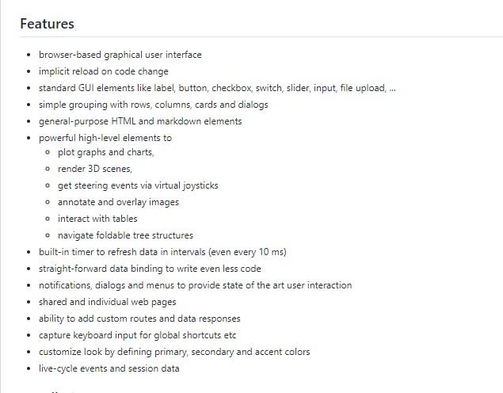
Task: Click the plot graphs and charts sub-item
Action: (x=105, y=152)
